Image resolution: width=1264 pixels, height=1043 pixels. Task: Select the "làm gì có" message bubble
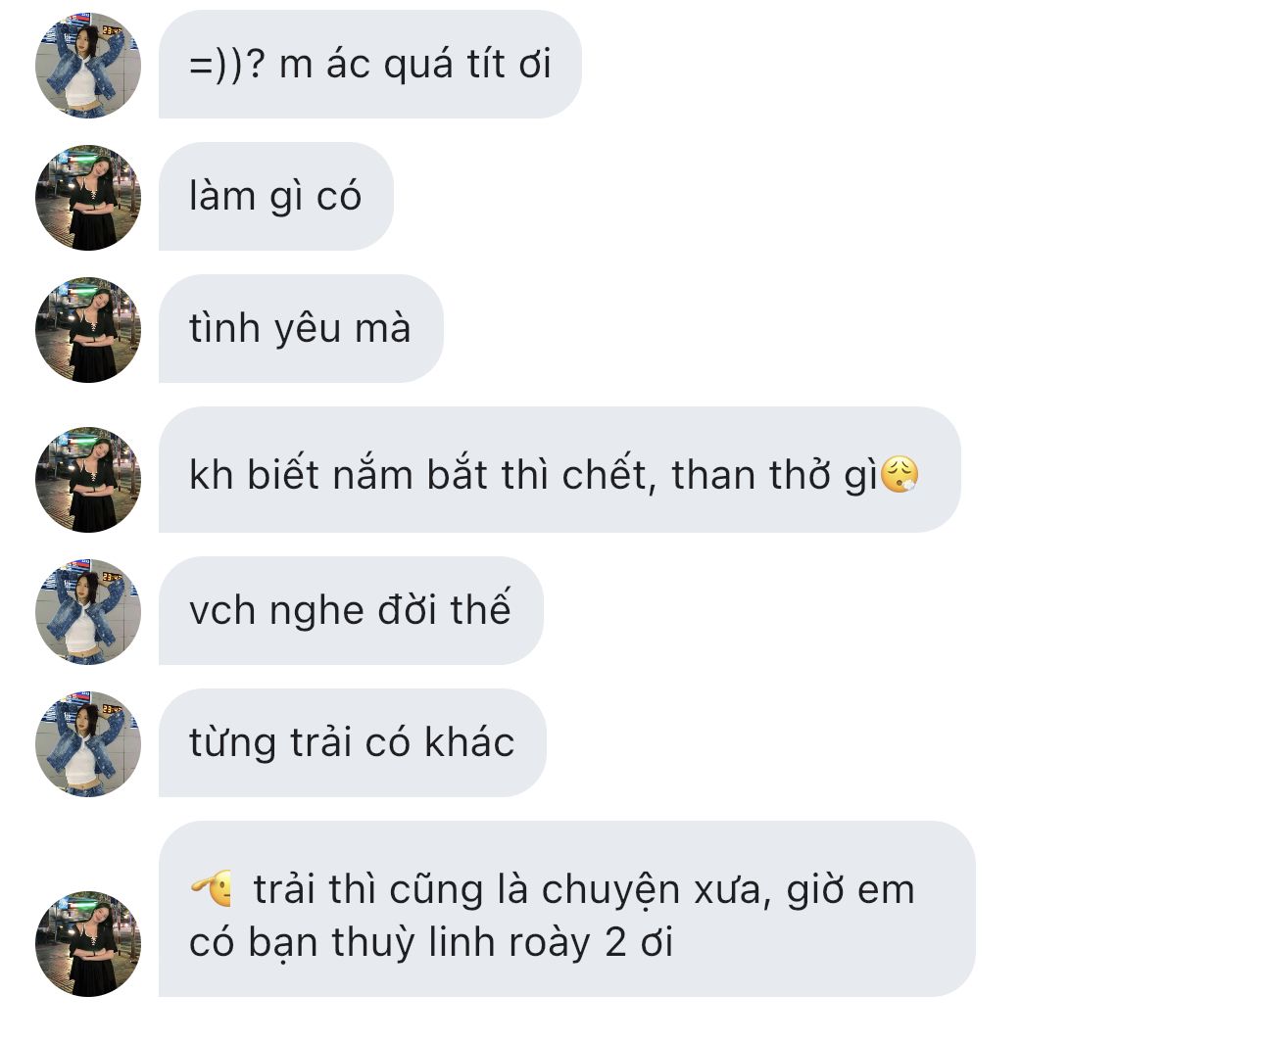tap(275, 197)
